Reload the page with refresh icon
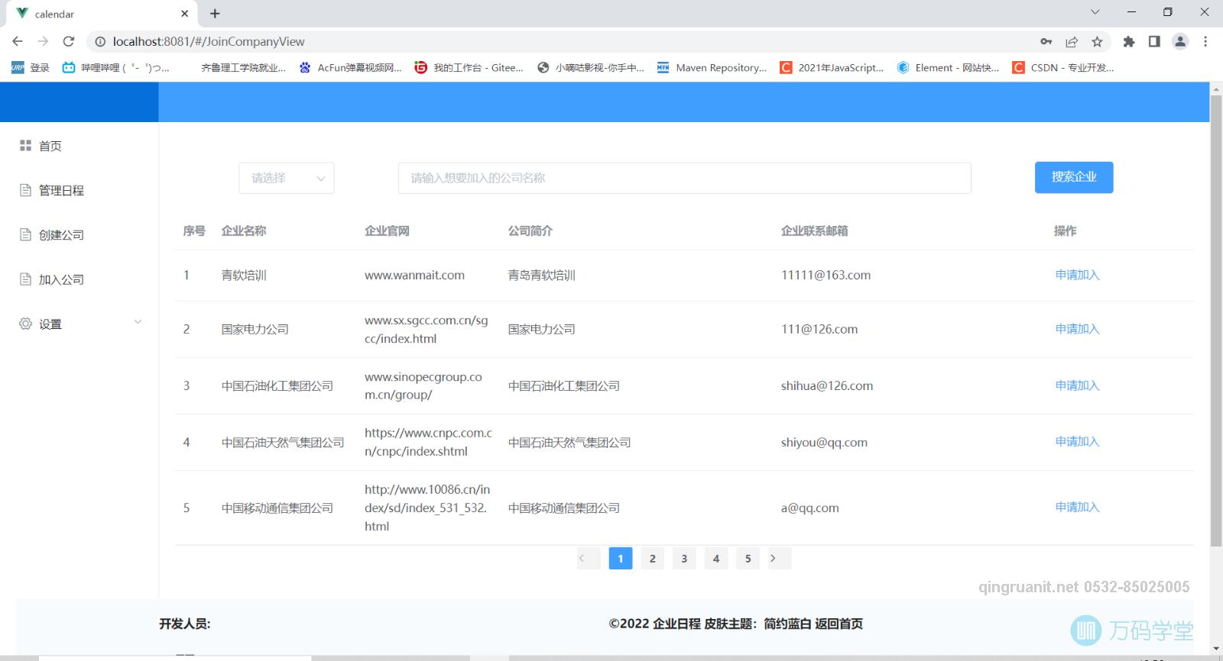 coord(69,41)
